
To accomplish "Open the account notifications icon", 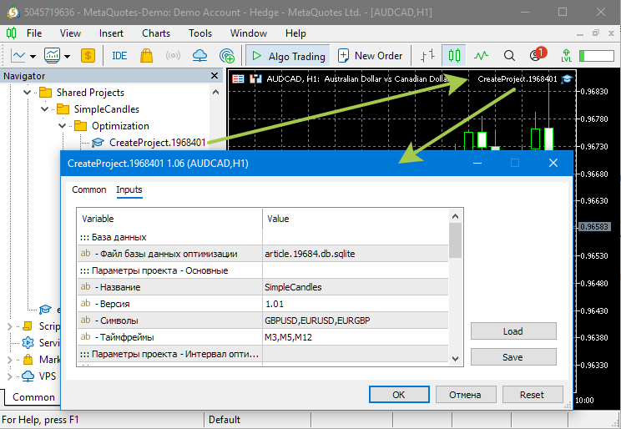I will click(537, 55).
